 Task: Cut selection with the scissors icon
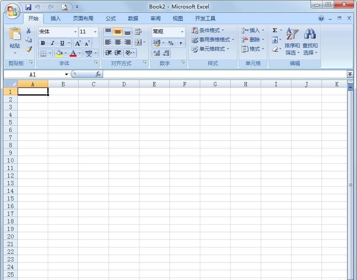pyautogui.click(x=29, y=30)
